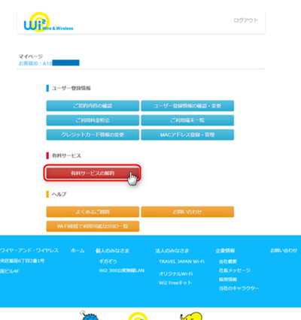Image resolution: width=301 pixels, height=320 pixels.
Task: Select the ご利用料金照会 button
Action: 93,120
